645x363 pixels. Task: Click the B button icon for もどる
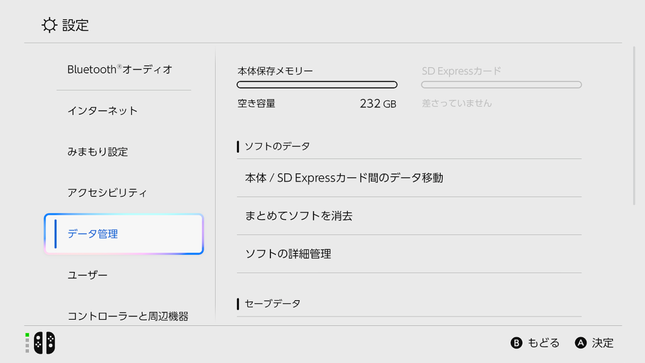click(x=516, y=343)
